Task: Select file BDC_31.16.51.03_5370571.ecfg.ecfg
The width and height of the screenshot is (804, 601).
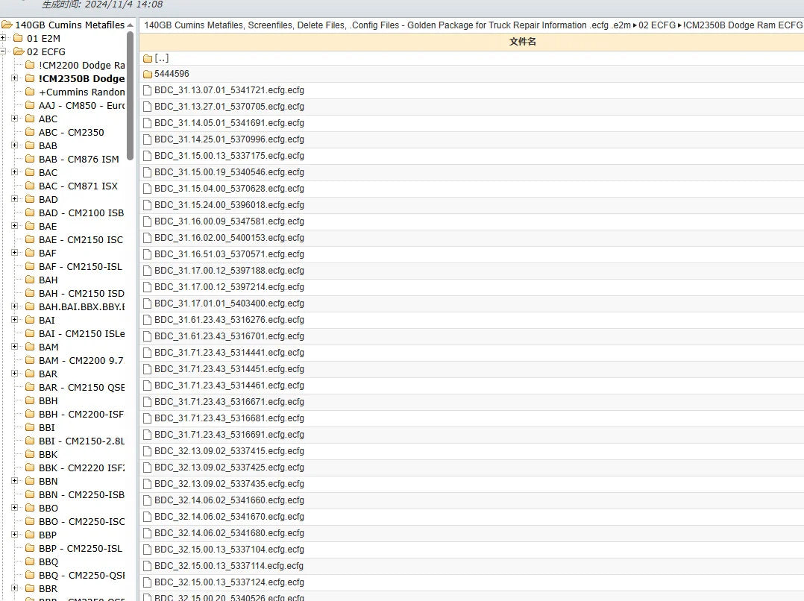Action: click(x=229, y=254)
